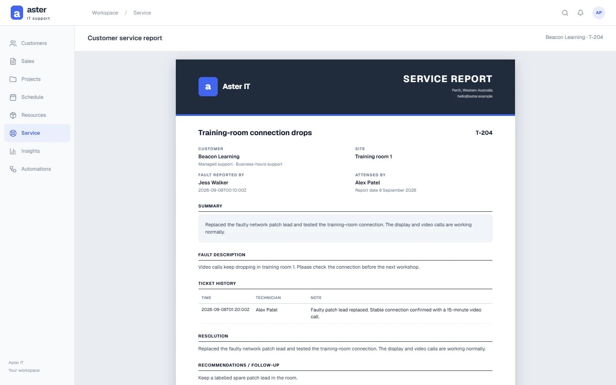Click the Aster IT report logo badge
Image resolution: width=616 pixels, height=385 pixels.
click(208, 86)
